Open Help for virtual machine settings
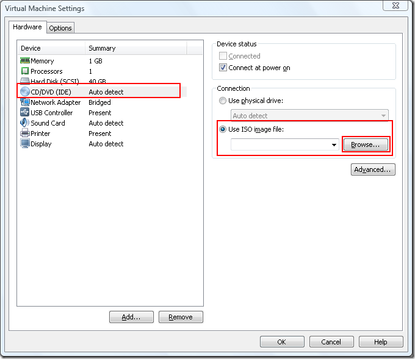 tap(381, 342)
